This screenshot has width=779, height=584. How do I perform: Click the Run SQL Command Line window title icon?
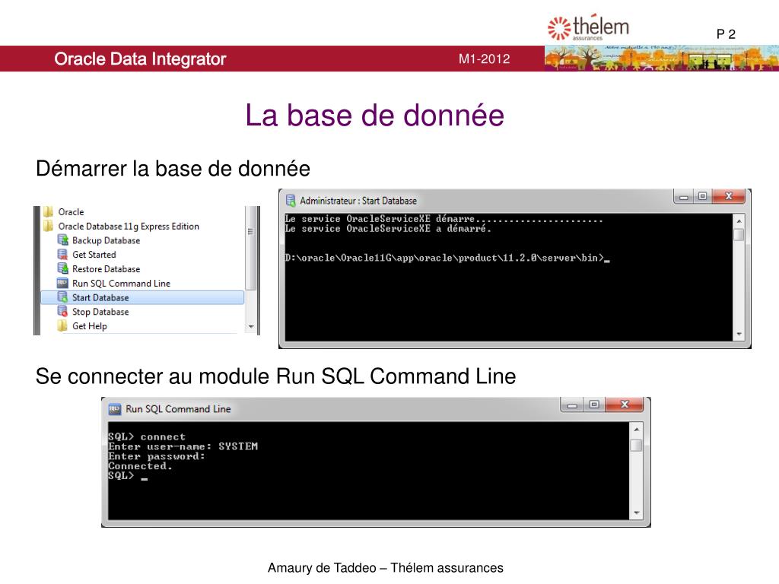coord(115,409)
